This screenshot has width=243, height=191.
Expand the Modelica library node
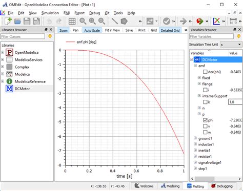click(x=3, y=74)
